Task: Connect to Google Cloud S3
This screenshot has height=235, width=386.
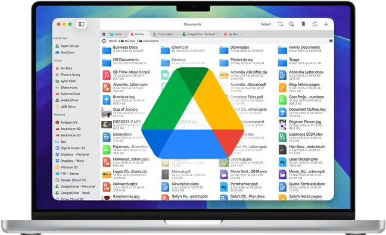Action: coord(70,180)
